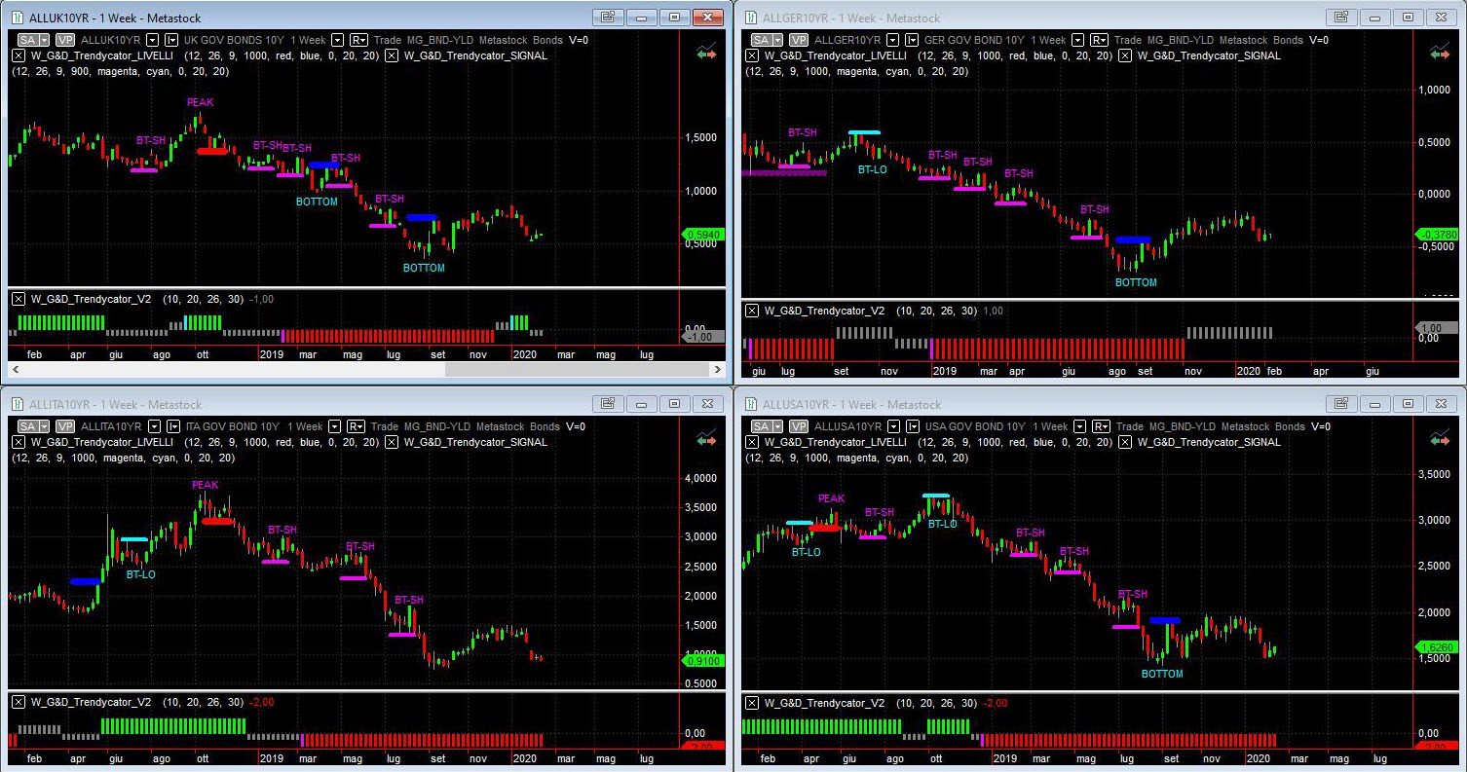Click the 0,5940 price tag in UK chart

[x=702, y=235]
